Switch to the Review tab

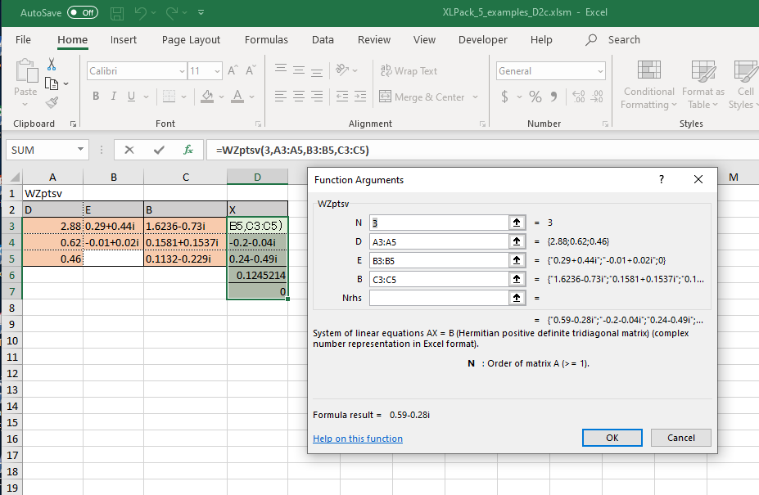click(x=373, y=39)
